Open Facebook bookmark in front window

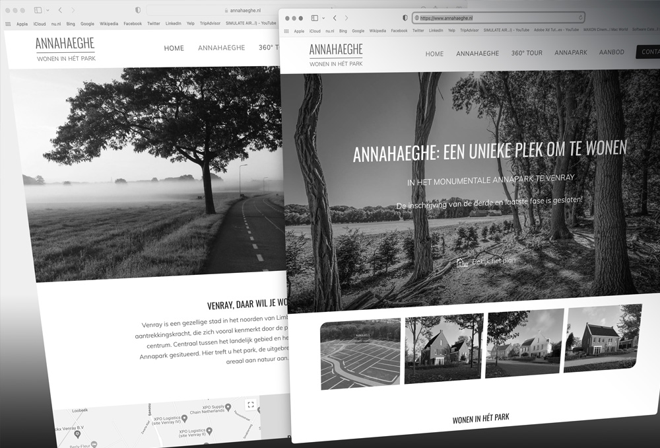(399, 31)
